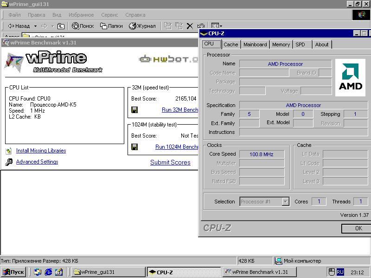
Task: Click the RU language indicator in tray
Action: 340,272
